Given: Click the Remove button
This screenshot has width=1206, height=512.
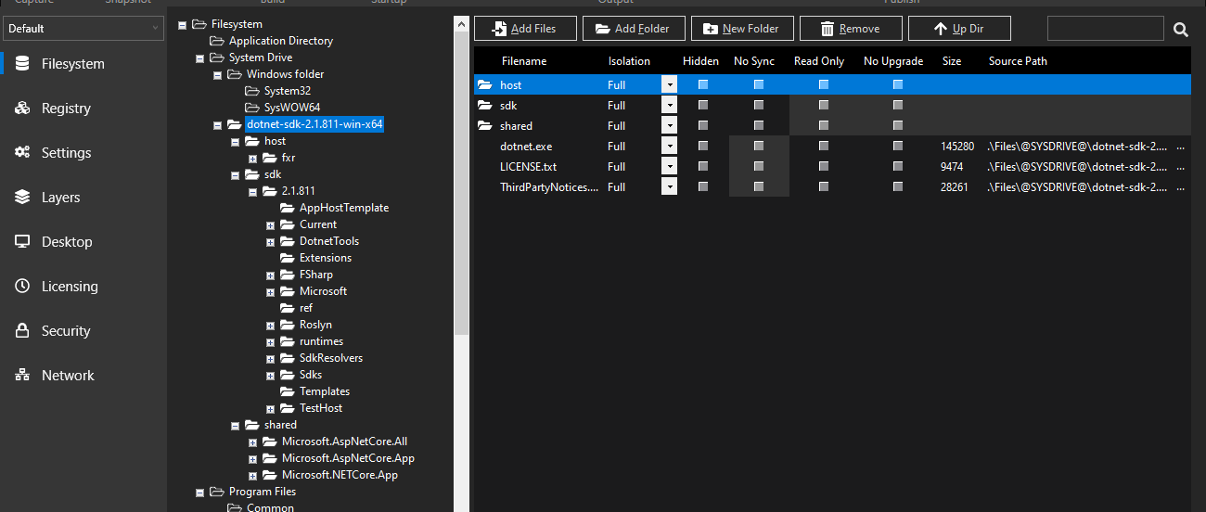Looking at the screenshot, I should 851,29.
